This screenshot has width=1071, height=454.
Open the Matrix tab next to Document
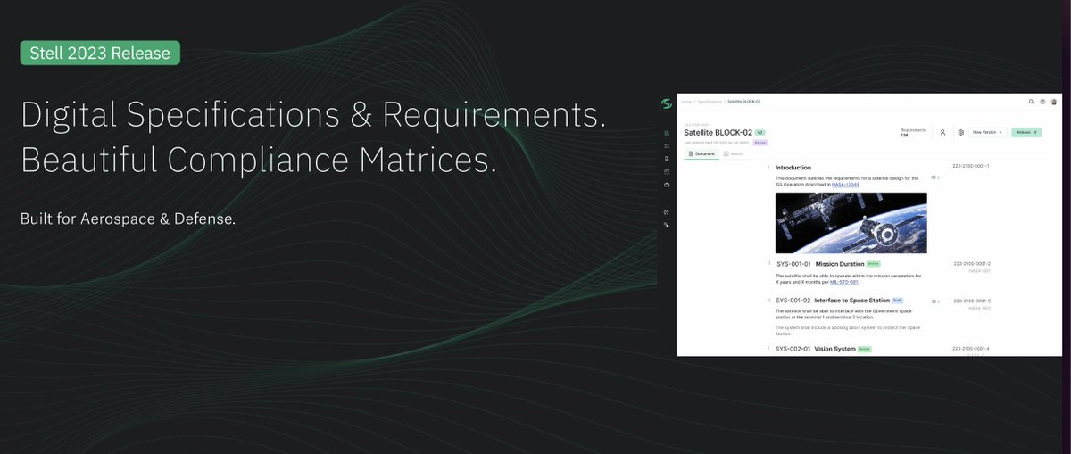click(733, 154)
